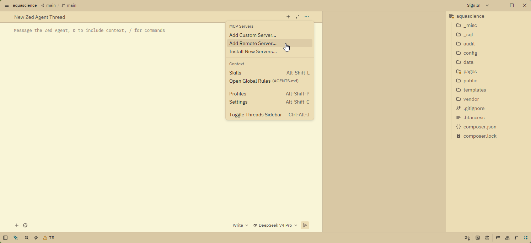Image resolution: width=531 pixels, height=243 pixels.
Task: Expand the _misc folder
Action: pos(488,25)
